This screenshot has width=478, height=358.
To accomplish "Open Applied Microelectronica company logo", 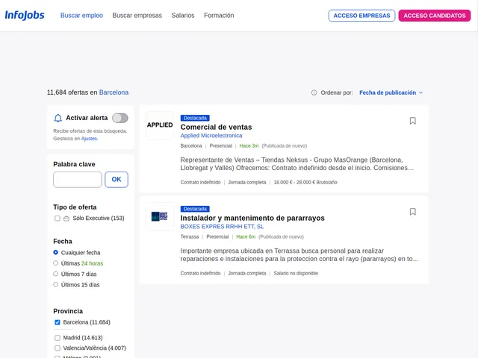I will pyautogui.click(x=160, y=125).
